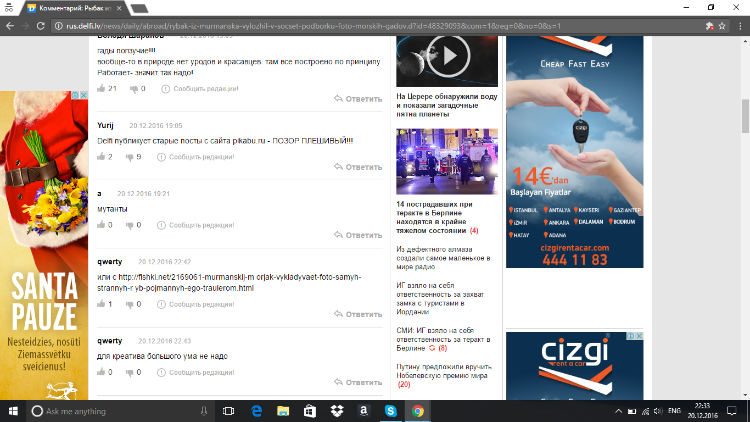750x422 pixels.
Task: Open article about 14 injured in Berlin attack
Action: [434, 217]
